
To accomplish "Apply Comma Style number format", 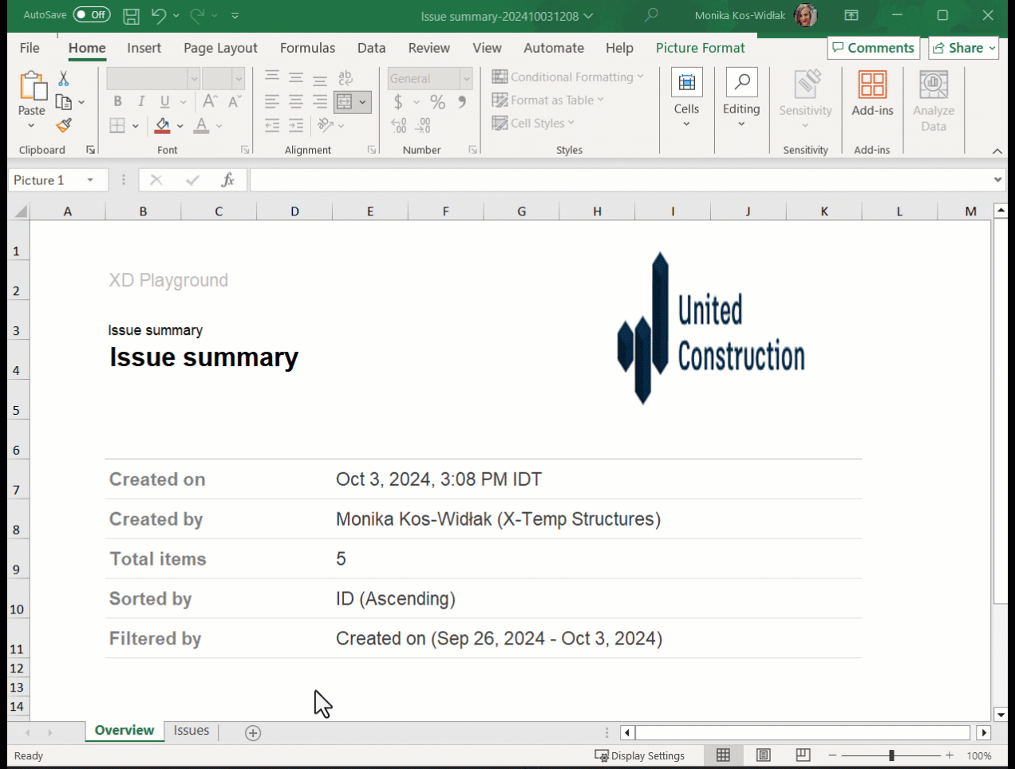I will 462,102.
